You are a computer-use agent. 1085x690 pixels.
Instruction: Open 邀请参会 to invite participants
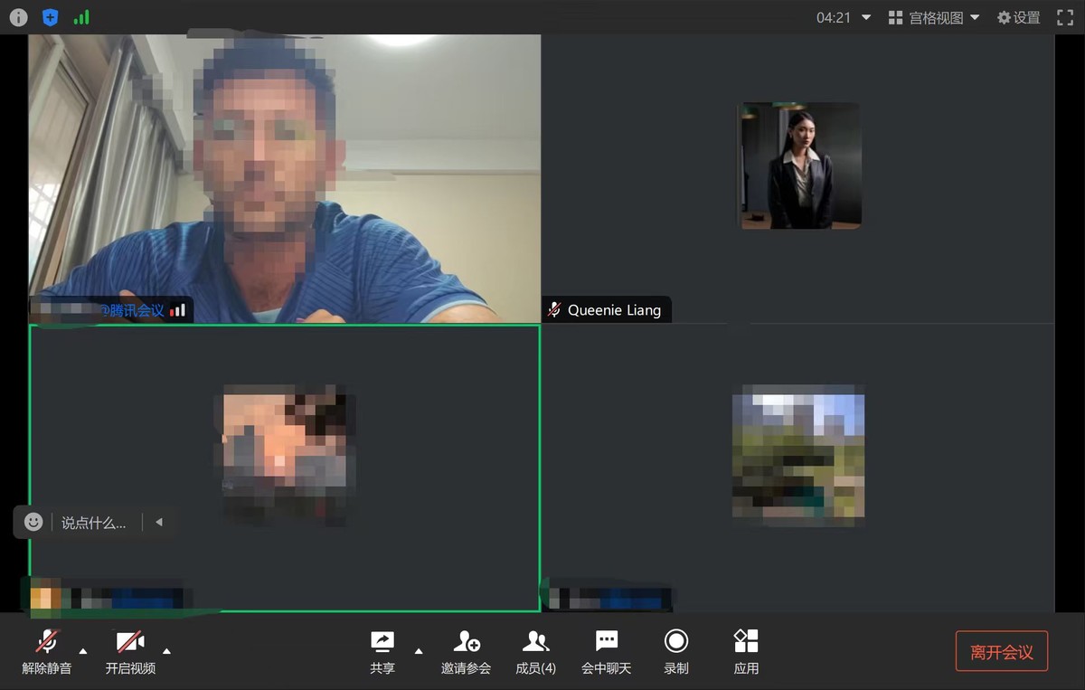pos(467,651)
